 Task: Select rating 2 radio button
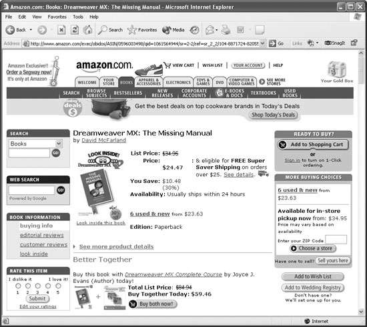click(28, 286)
